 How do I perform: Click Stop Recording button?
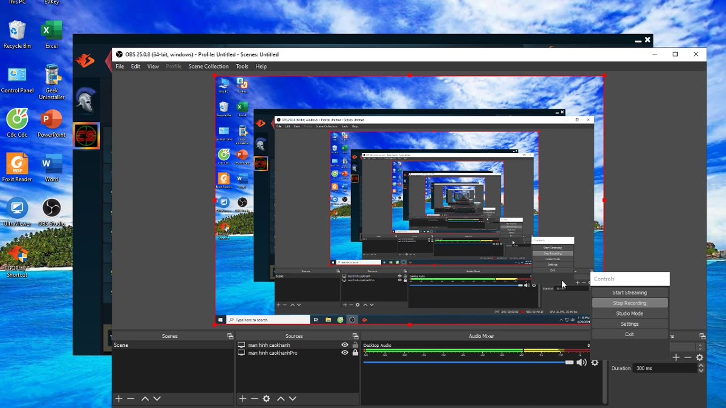[x=630, y=303]
